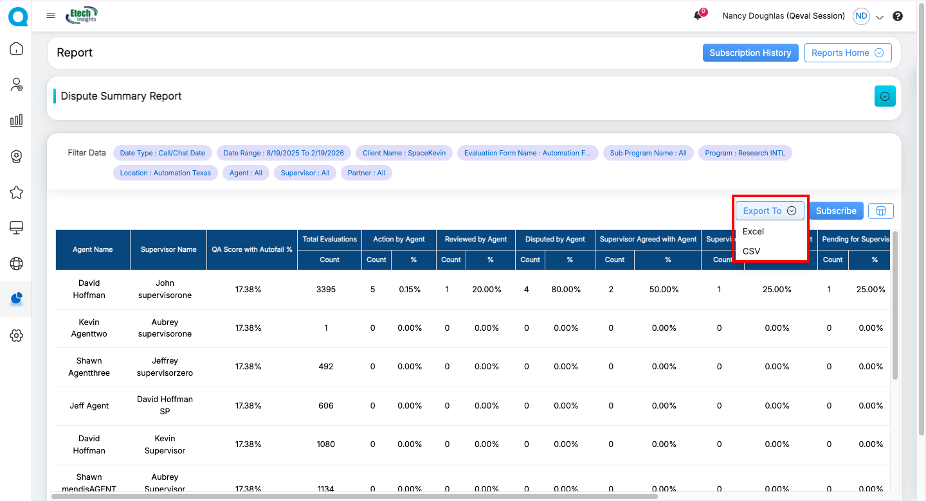926x501 pixels.
Task: Open the notifications bell
Action: point(698,16)
